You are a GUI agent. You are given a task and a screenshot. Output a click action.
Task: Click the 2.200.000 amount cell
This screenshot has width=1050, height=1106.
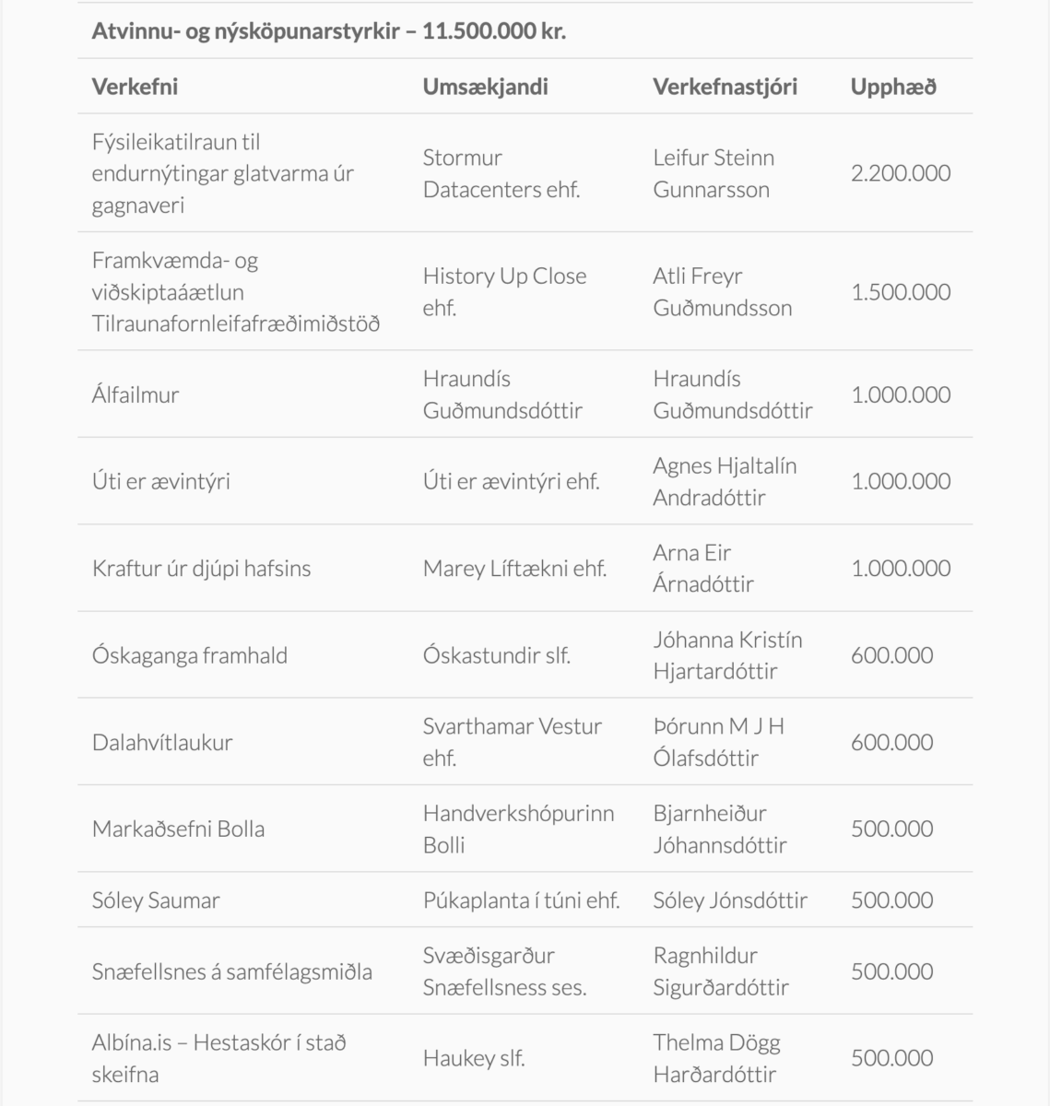(x=900, y=173)
